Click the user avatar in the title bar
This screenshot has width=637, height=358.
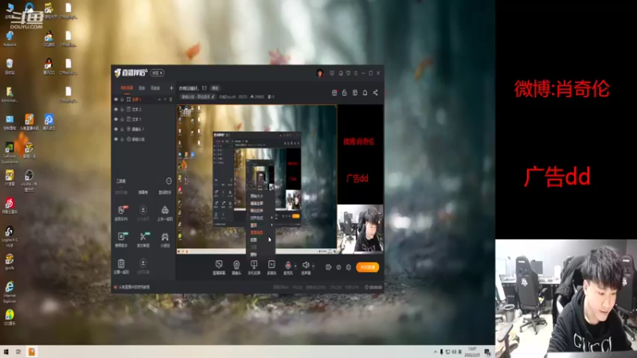click(x=320, y=73)
